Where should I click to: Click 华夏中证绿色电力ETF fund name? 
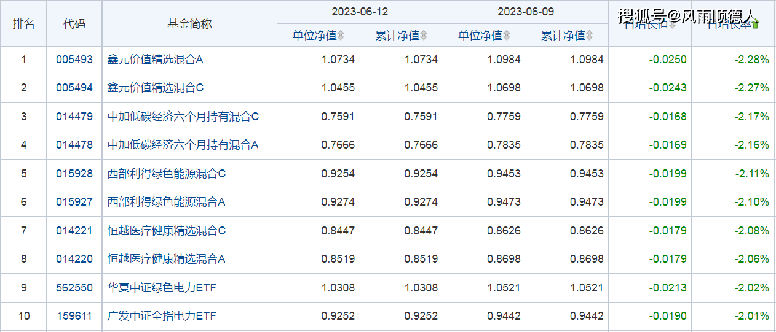coord(162,288)
